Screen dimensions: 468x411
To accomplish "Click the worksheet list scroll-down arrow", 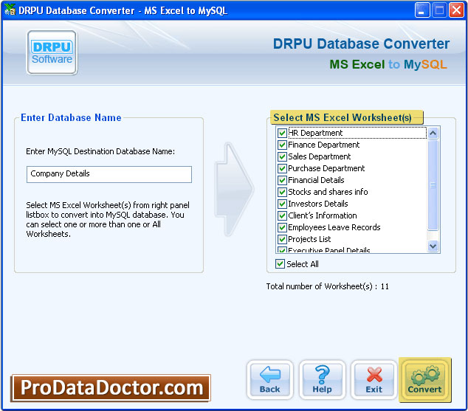I will 433,246.
